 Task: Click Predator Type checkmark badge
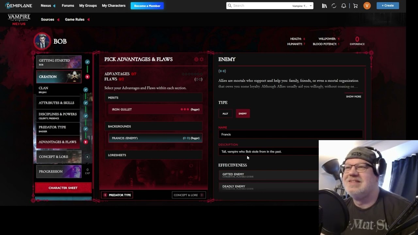point(86,129)
